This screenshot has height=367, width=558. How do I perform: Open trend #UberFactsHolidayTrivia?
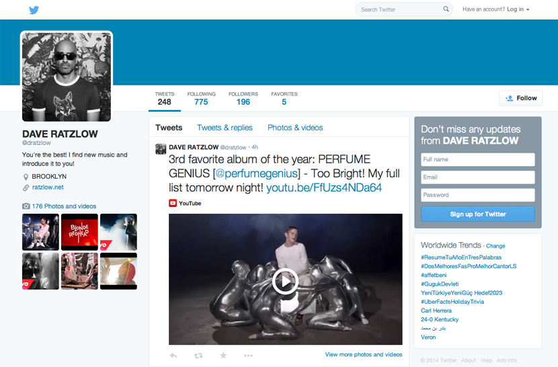click(x=452, y=302)
